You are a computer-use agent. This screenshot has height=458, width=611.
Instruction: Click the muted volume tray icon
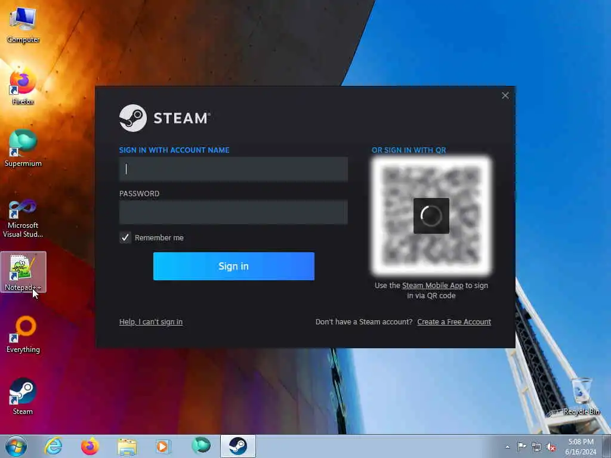point(551,447)
